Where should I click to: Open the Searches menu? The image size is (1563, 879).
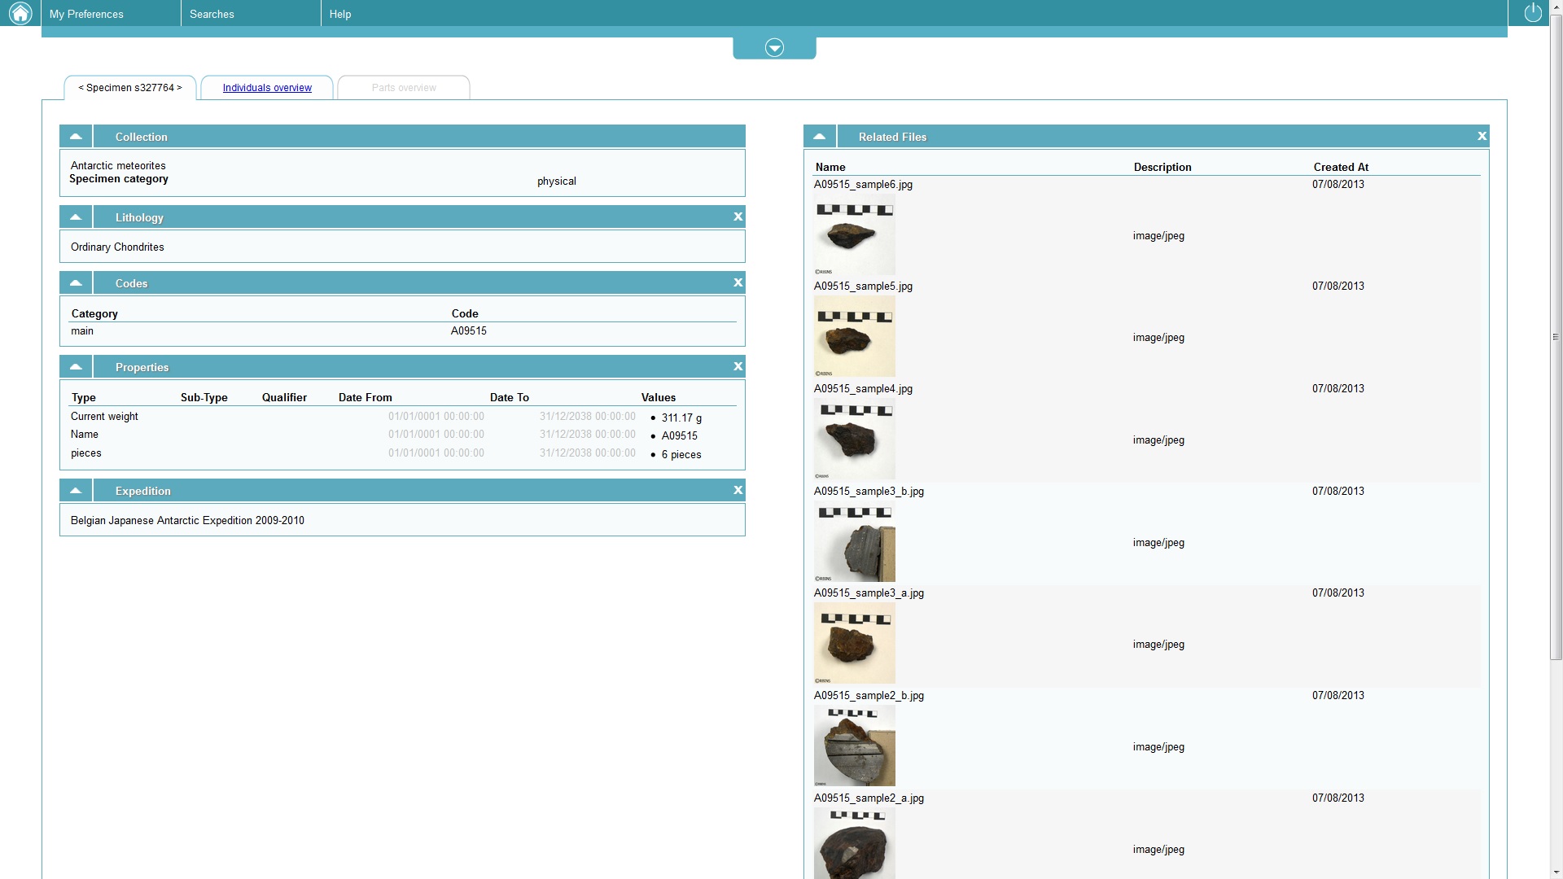(x=212, y=14)
